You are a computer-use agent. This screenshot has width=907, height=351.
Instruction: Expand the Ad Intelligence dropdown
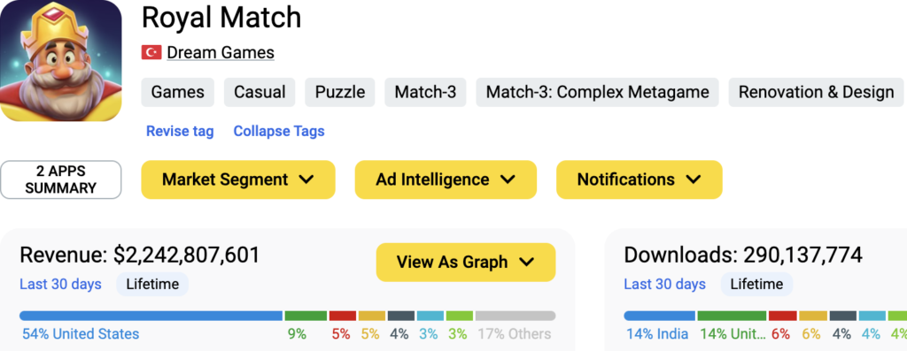[446, 179]
